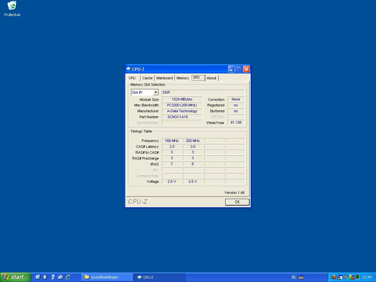Click the tRAS value 8 cell

(193, 164)
